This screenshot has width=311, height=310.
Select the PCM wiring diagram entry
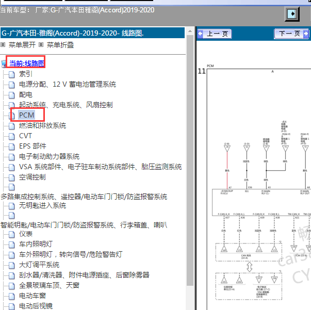pyautogui.click(x=27, y=115)
